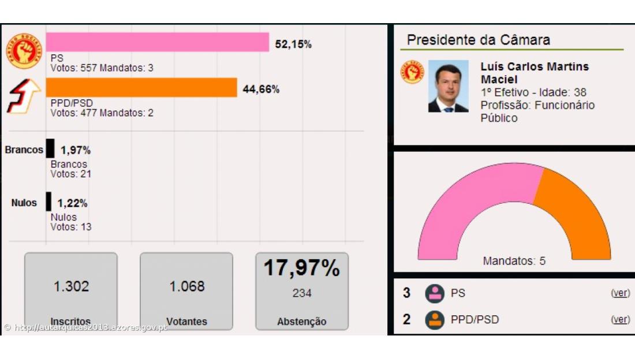Click the Inscritos 1.302 box
635x358 pixels.
[71, 291]
